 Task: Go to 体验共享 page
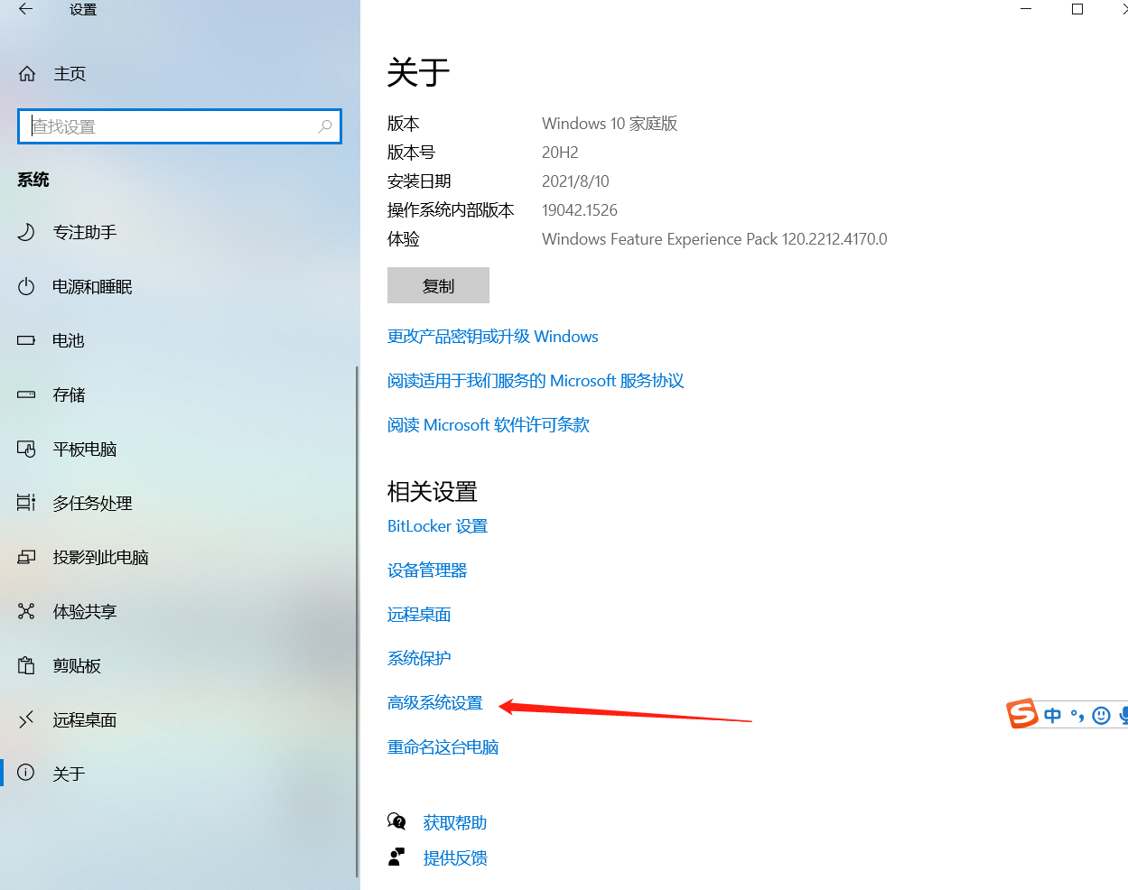[x=85, y=611]
